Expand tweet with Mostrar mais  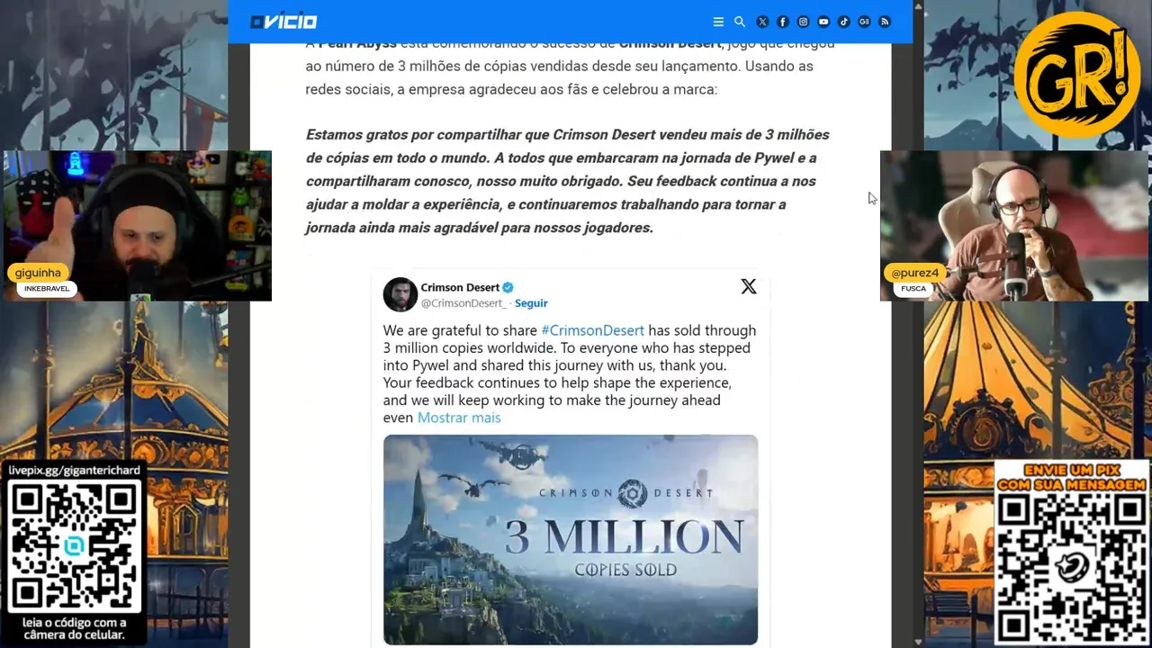pyautogui.click(x=459, y=418)
